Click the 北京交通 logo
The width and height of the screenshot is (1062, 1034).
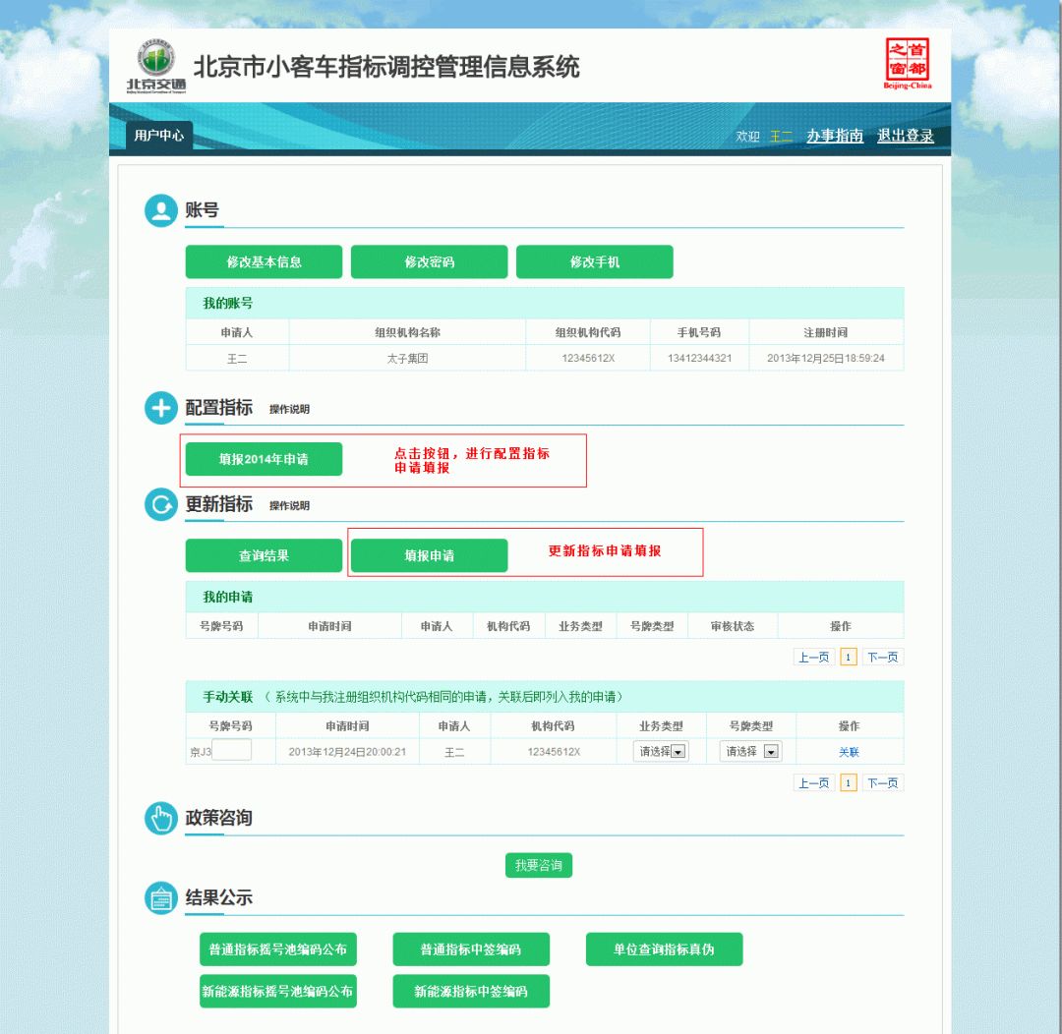(154, 63)
